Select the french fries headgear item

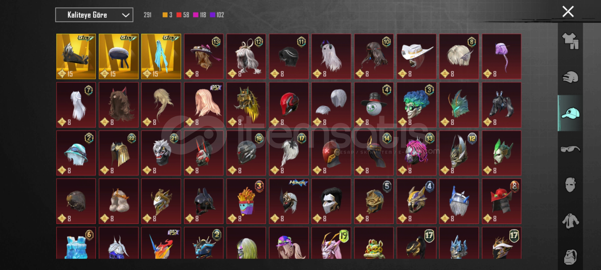(x=246, y=201)
